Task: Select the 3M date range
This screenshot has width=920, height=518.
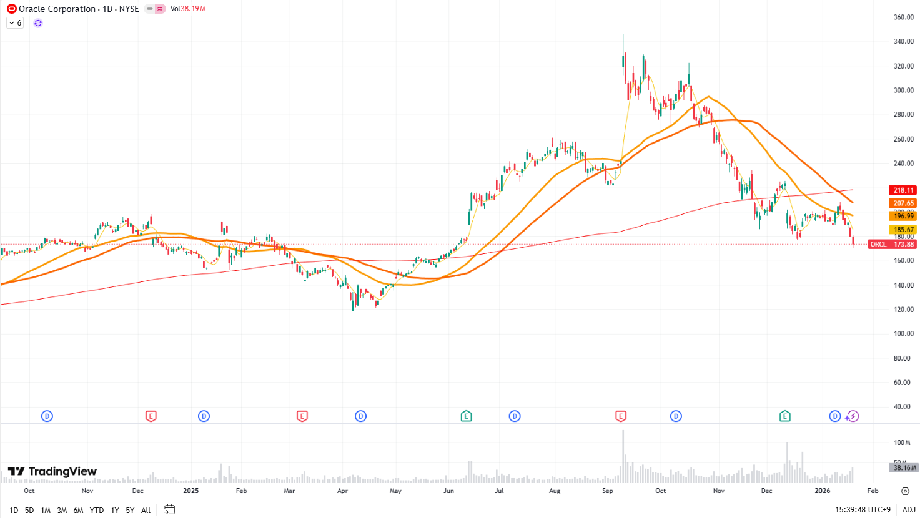Action: click(62, 510)
